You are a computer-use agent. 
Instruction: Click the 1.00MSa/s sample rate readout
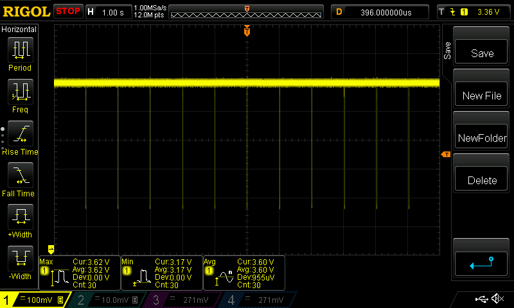coord(150,8)
